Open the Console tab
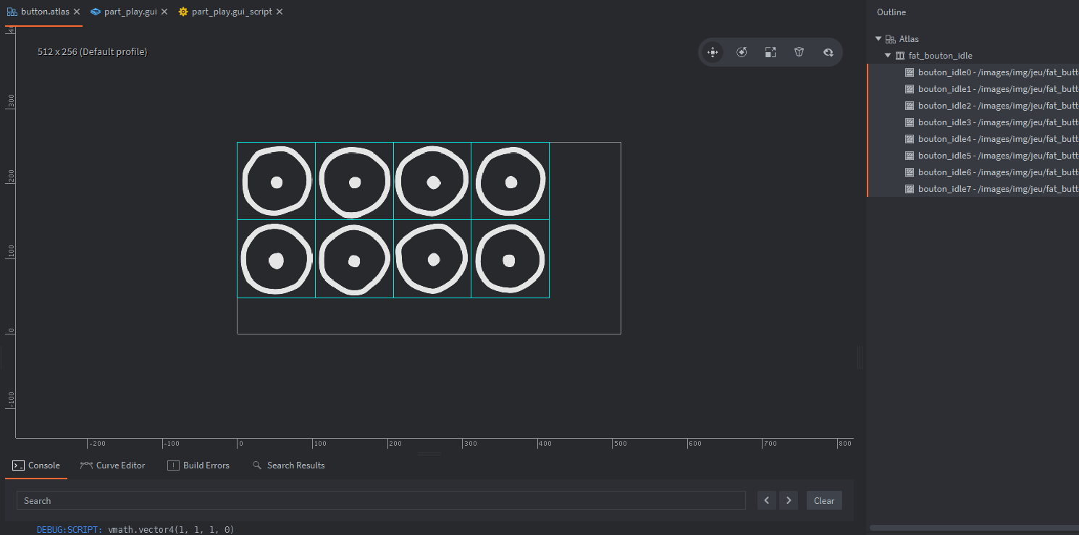 pos(36,466)
